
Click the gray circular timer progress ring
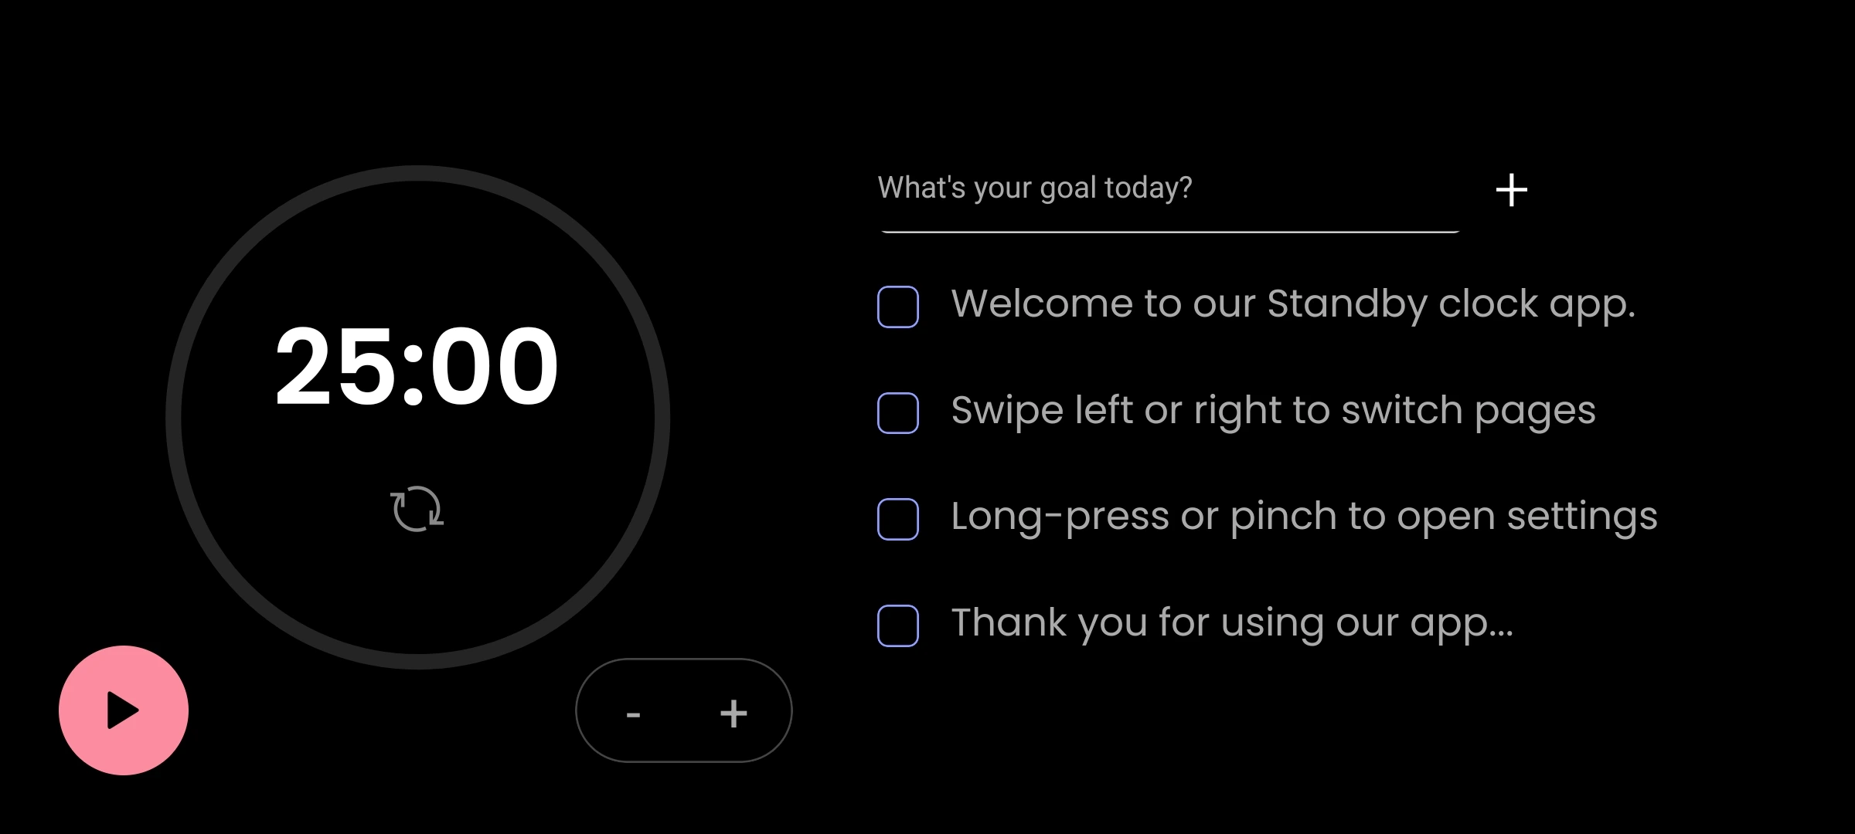[x=174, y=417]
